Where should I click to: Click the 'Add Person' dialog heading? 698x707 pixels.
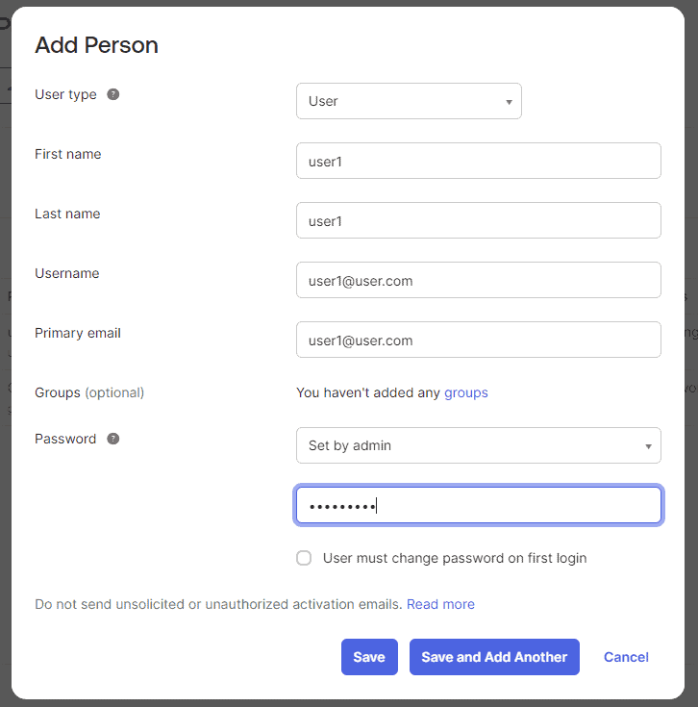click(x=96, y=45)
